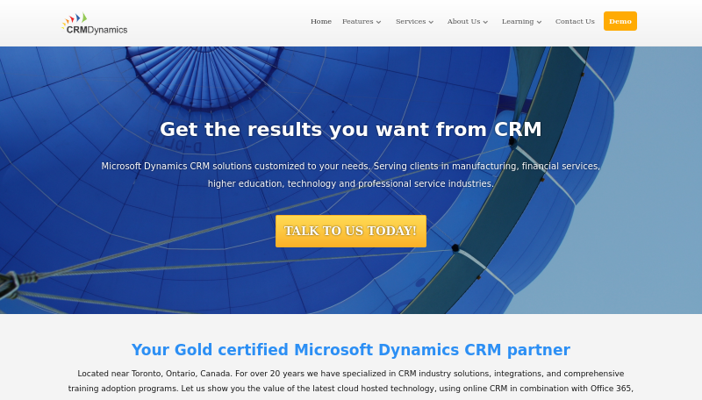Click the CRMDynamics logo
Viewport: 702px width, 400px height.
pyautogui.click(x=95, y=24)
